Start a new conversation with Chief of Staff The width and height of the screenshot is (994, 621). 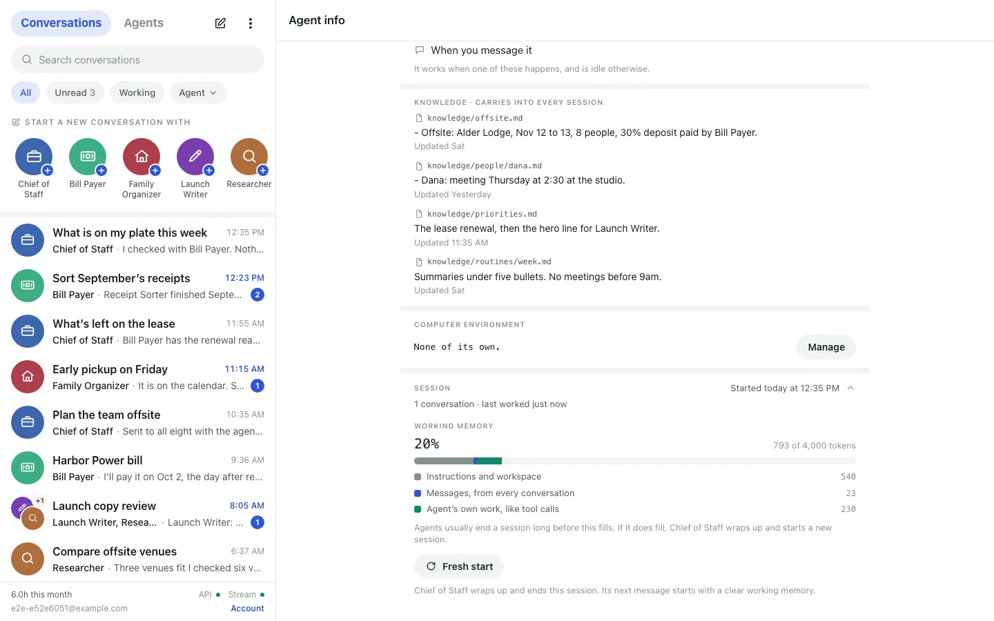tap(34, 168)
